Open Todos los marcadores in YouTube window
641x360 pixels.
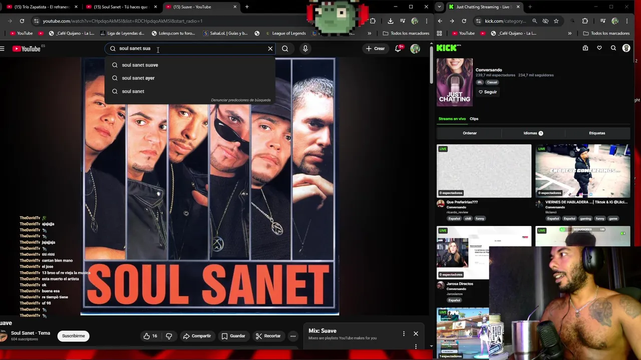click(x=406, y=33)
